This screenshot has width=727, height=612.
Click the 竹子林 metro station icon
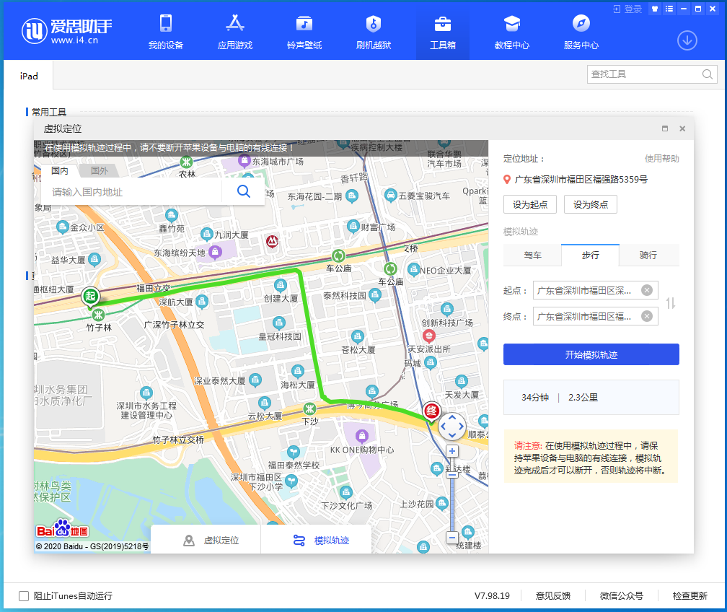(x=98, y=315)
